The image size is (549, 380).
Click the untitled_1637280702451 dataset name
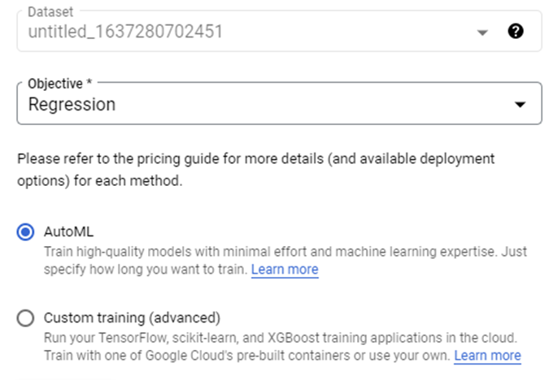(x=124, y=32)
